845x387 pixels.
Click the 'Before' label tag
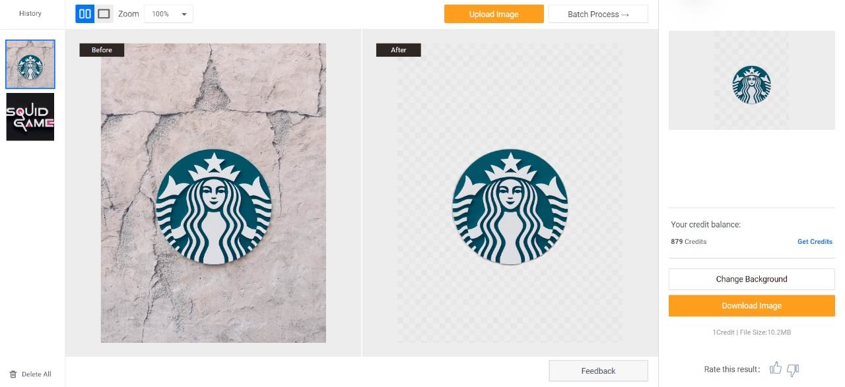click(x=102, y=50)
